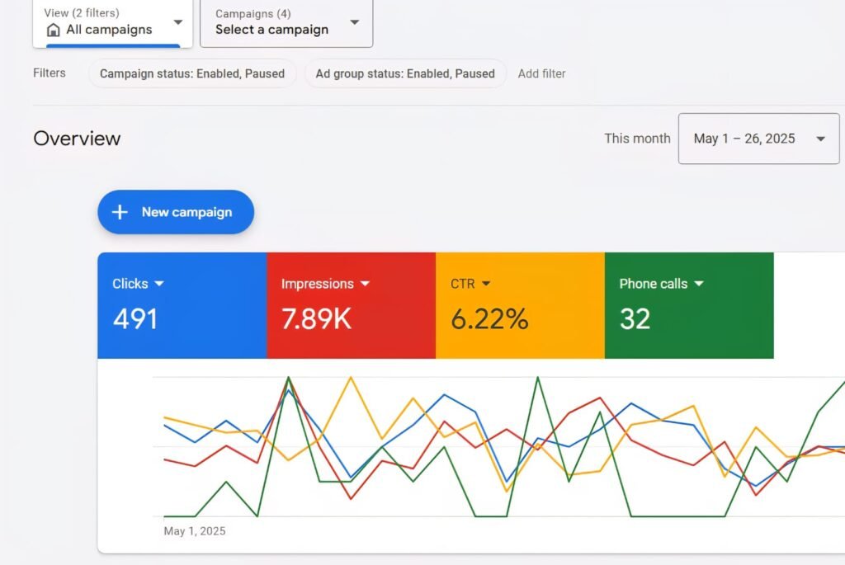This screenshot has width=845, height=565.
Task: Click the home icon beside All campaigns
Action: (54, 31)
